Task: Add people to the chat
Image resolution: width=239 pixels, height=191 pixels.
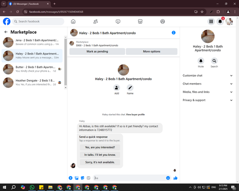Action: coord(117,88)
